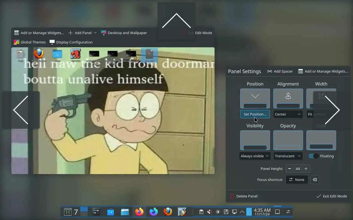
Task: Launch System Settings from the taskbar
Action: pyautogui.click(x=96, y=212)
